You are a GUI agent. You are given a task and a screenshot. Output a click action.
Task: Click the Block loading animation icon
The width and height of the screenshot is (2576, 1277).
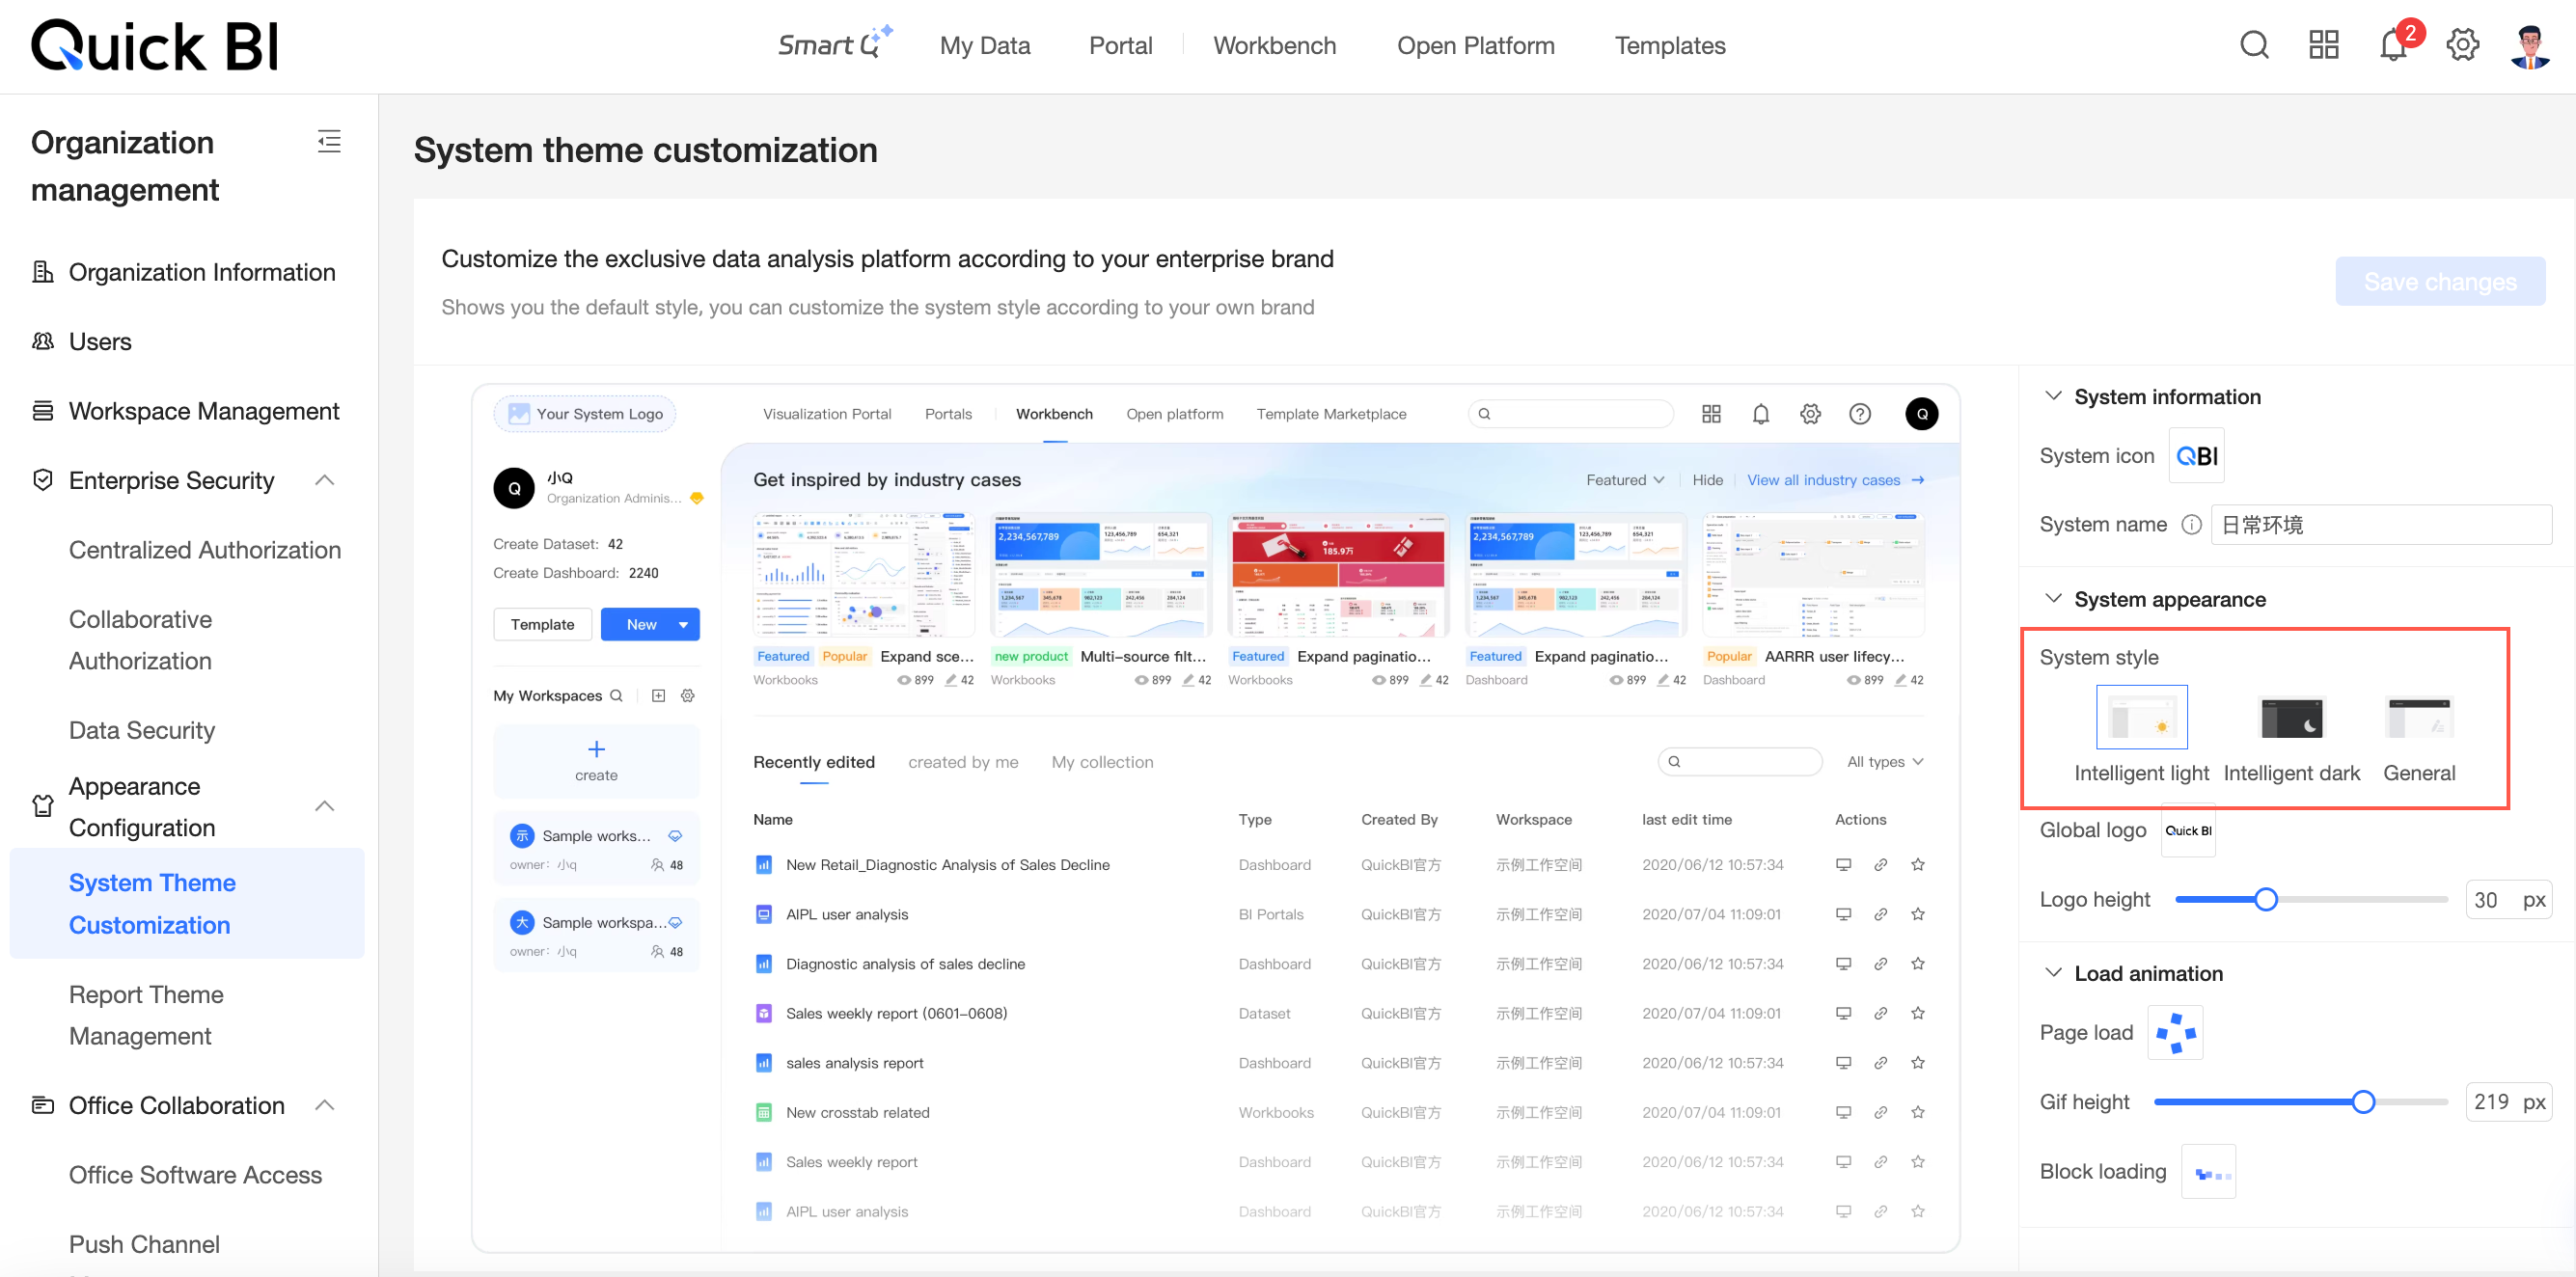click(2208, 1172)
